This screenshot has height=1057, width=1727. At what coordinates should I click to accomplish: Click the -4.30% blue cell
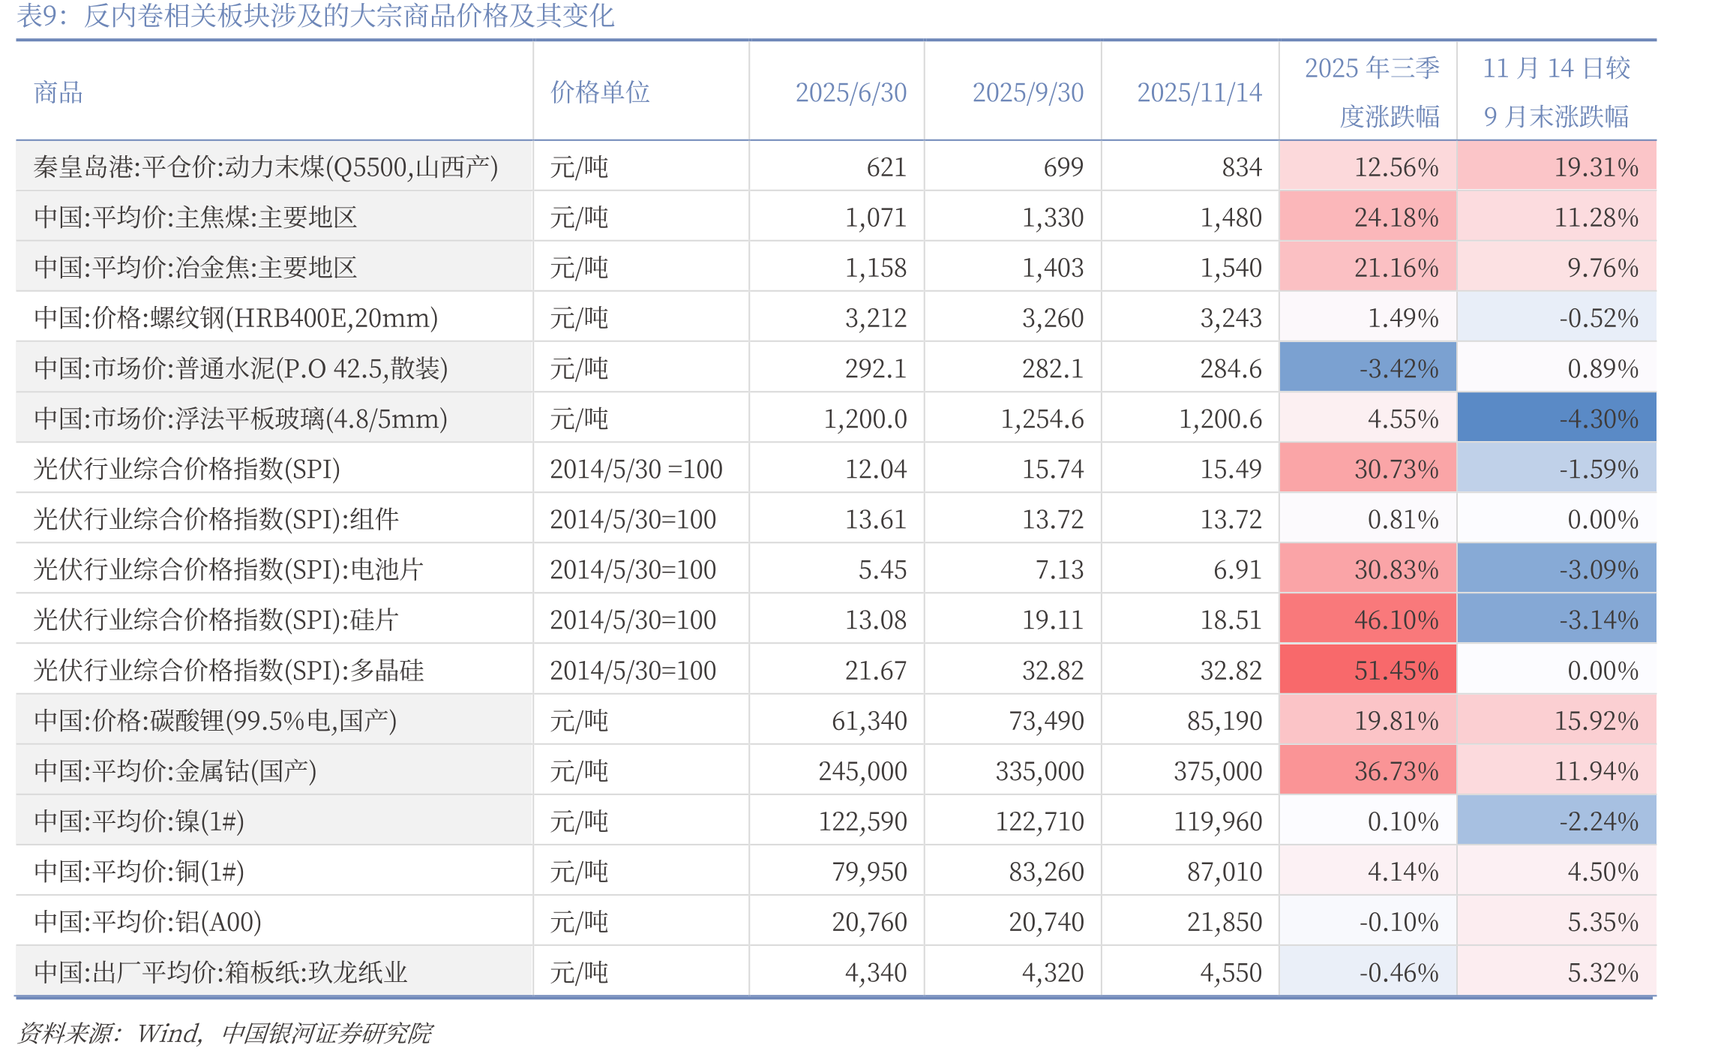tap(1557, 419)
